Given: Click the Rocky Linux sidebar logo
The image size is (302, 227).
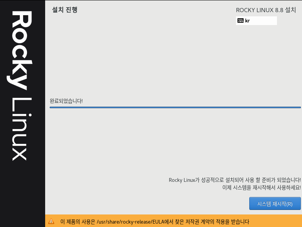Looking at the screenshot, I should pos(20,86).
